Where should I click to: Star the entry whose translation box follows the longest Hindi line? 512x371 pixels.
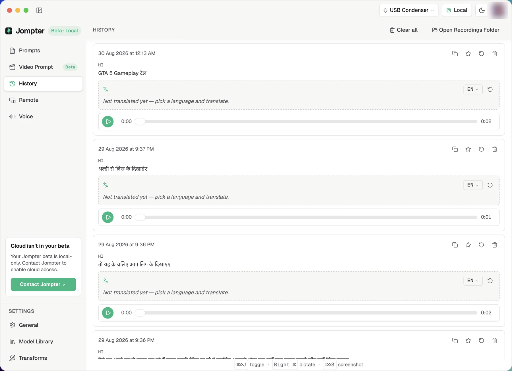[468, 245]
